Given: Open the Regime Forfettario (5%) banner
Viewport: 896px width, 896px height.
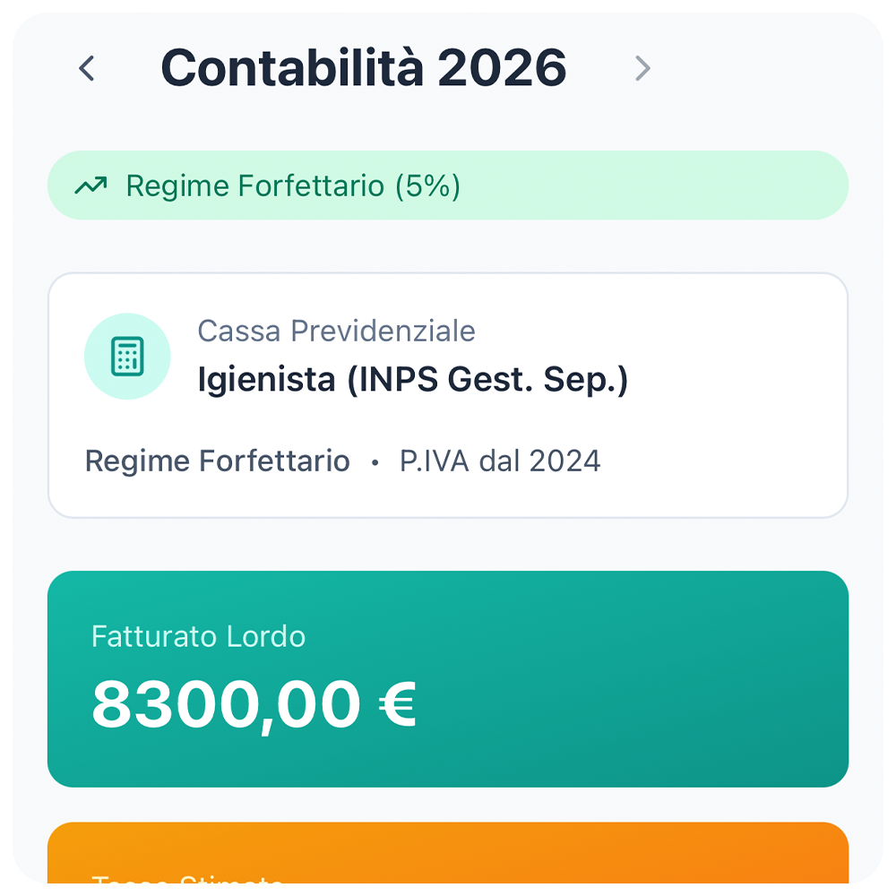Looking at the screenshot, I should point(447,185).
